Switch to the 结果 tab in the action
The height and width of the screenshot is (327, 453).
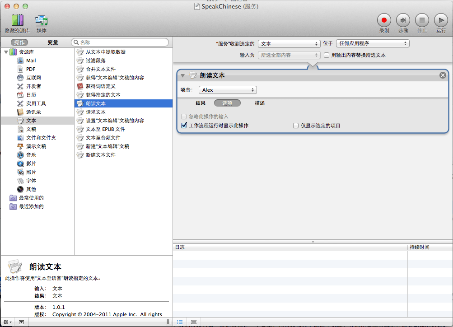pyautogui.click(x=201, y=103)
